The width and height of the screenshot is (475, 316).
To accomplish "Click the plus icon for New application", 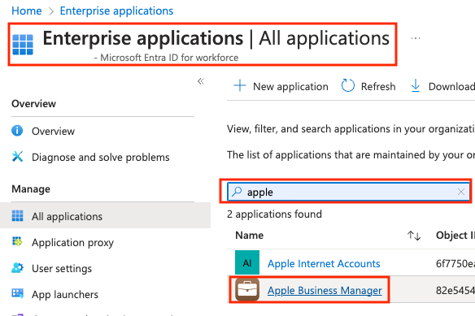I will click(x=240, y=85).
